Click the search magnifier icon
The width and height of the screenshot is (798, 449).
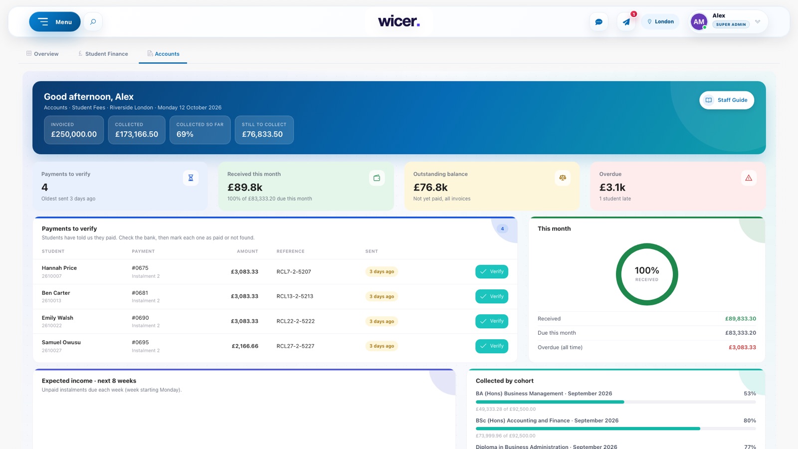point(93,22)
